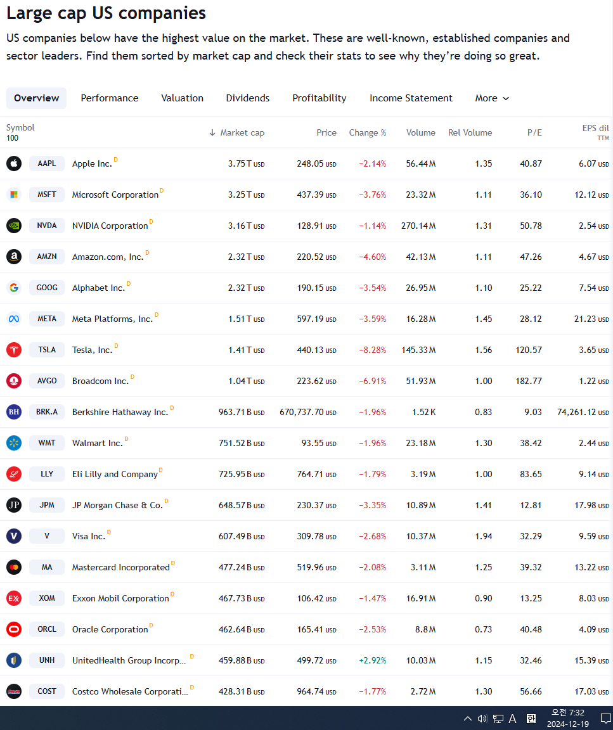Click the Meta Platforms logo icon
613x730 pixels.
[x=14, y=319]
